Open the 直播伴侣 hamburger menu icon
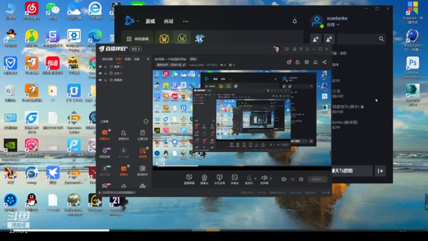Image resolution: width=428 pixels, height=241 pixels. [x=307, y=49]
